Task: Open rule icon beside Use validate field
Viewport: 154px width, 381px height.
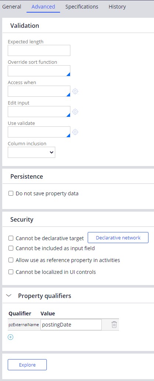Action: [x=75, y=132]
